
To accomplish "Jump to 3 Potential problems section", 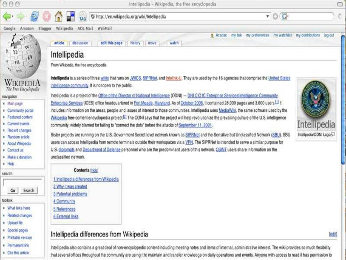I will 70,194.
